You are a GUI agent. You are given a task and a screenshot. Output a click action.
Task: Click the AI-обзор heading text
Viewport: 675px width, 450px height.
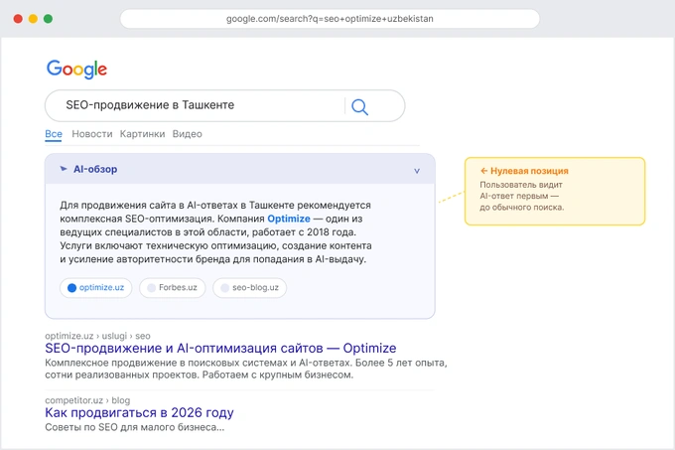point(95,169)
